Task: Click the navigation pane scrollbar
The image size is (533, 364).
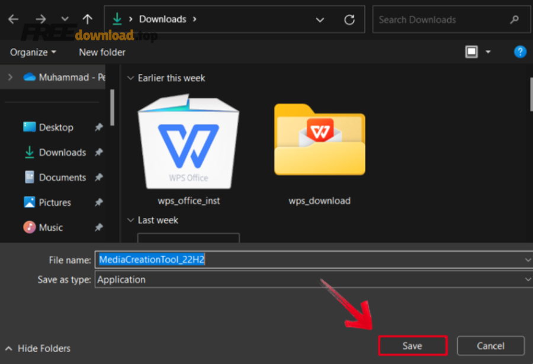Action: [112, 107]
